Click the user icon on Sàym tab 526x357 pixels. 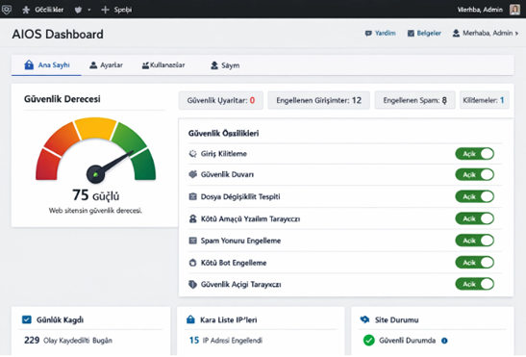click(214, 65)
